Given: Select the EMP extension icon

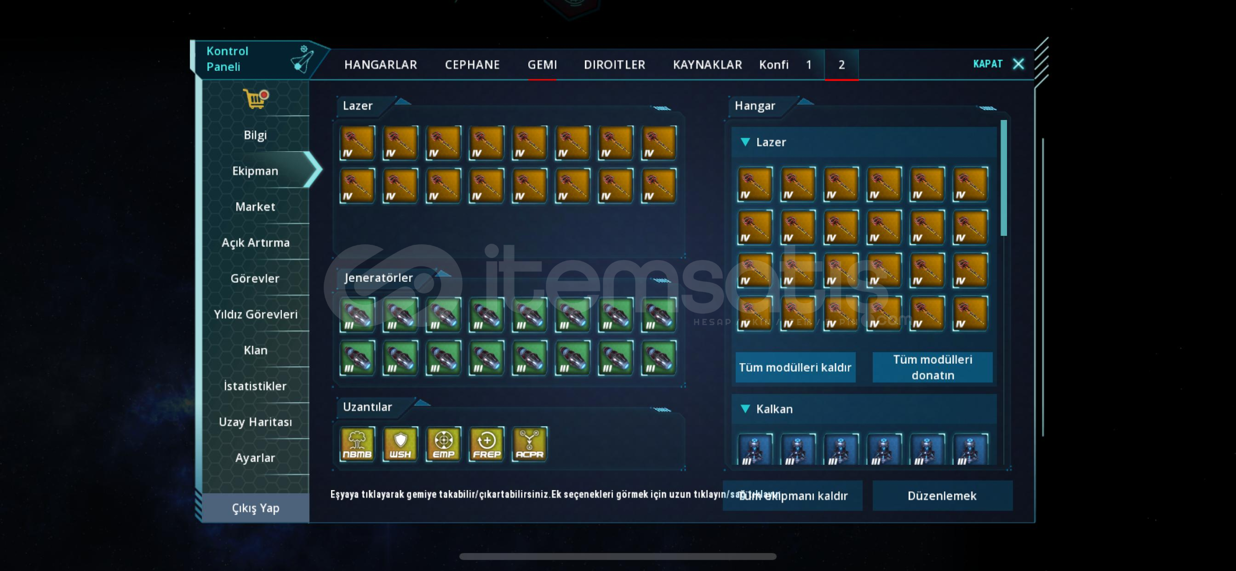Looking at the screenshot, I should click(443, 444).
